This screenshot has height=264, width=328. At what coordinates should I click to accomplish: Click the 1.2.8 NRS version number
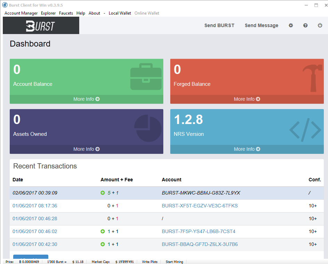click(x=188, y=119)
